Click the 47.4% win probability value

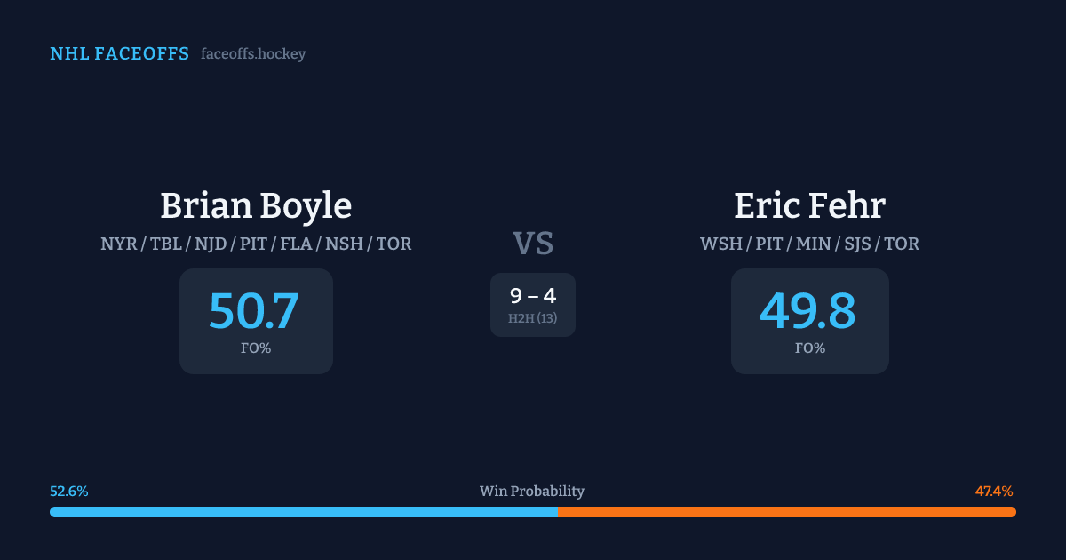pos(994,492)
